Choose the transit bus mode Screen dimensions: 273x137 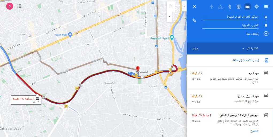pyautogui.click(x=238, y=7)
